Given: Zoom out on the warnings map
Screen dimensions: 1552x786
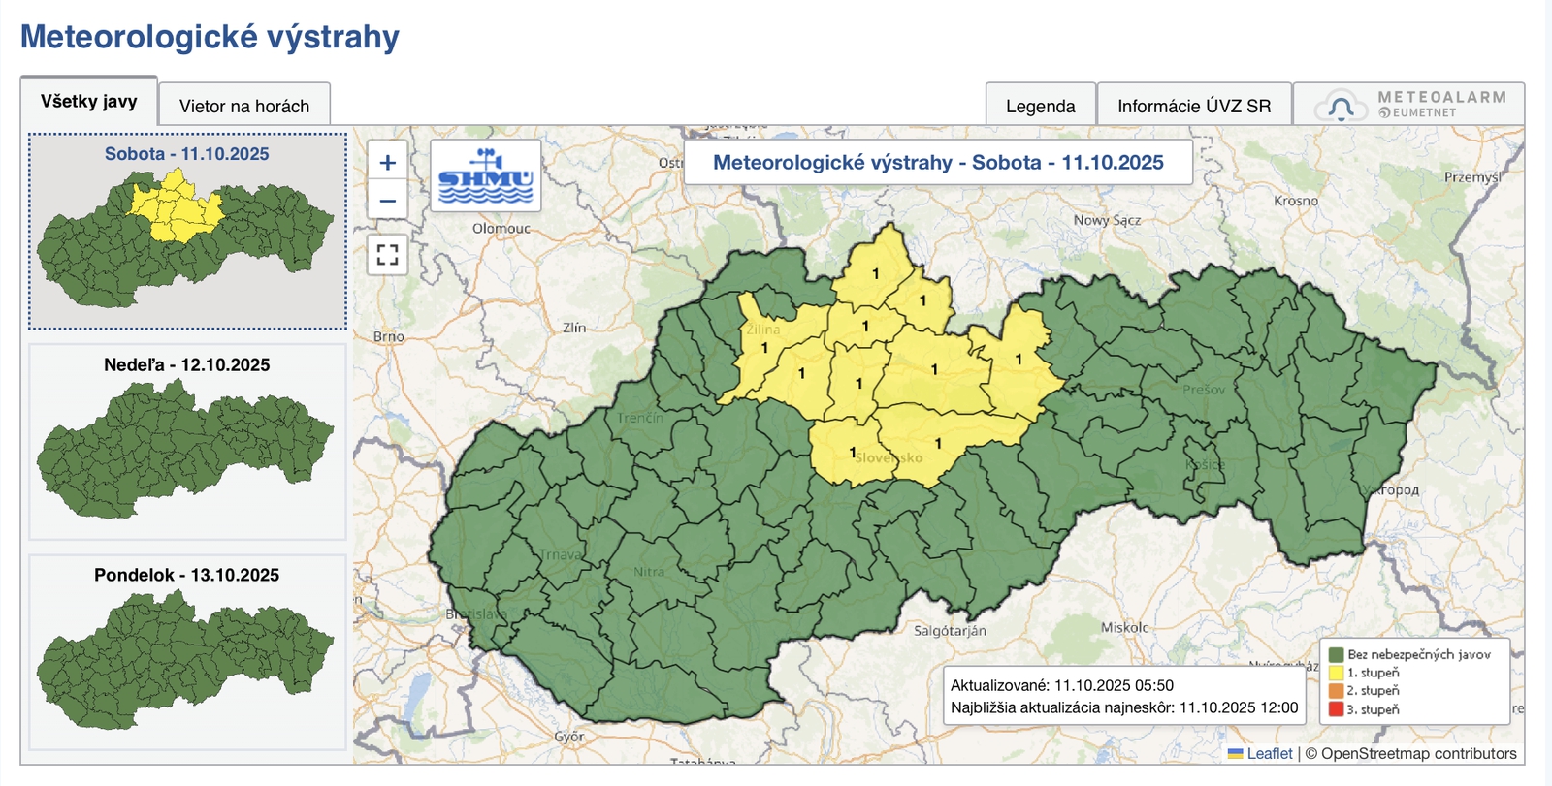Looking at the screenshot, I should pyautogui.click(x=387, y=201).
